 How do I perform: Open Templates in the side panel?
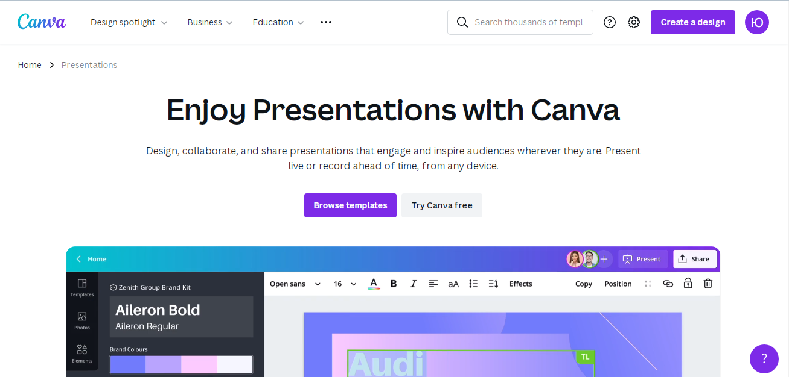[82, 287]
